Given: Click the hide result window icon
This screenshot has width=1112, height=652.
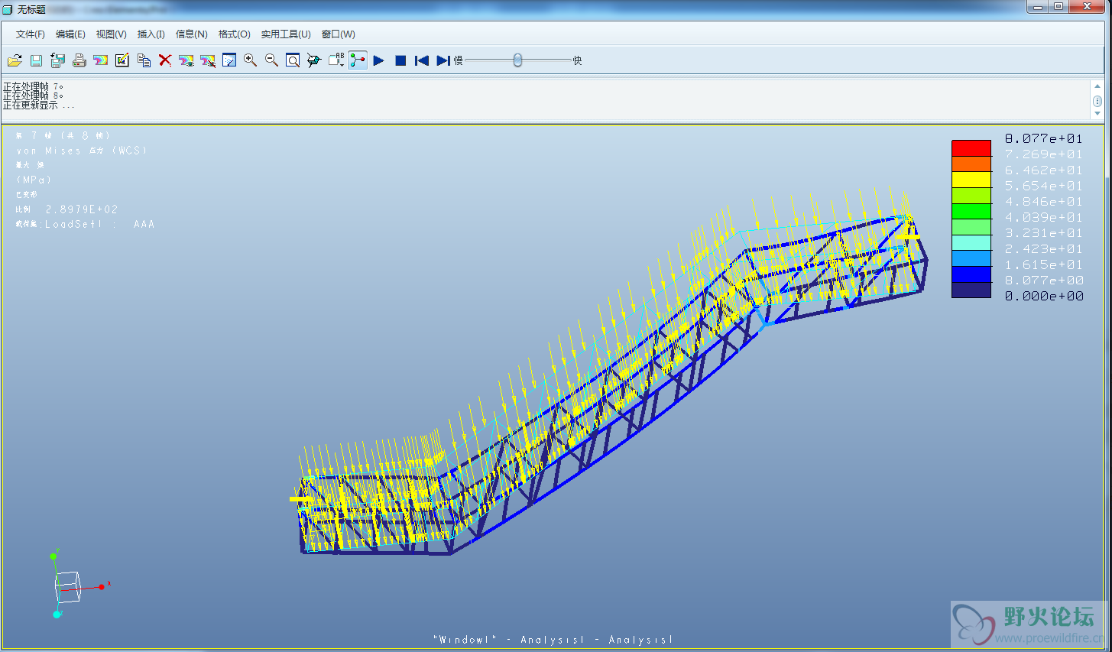Looking at the screenshot, I should [207, 60].
